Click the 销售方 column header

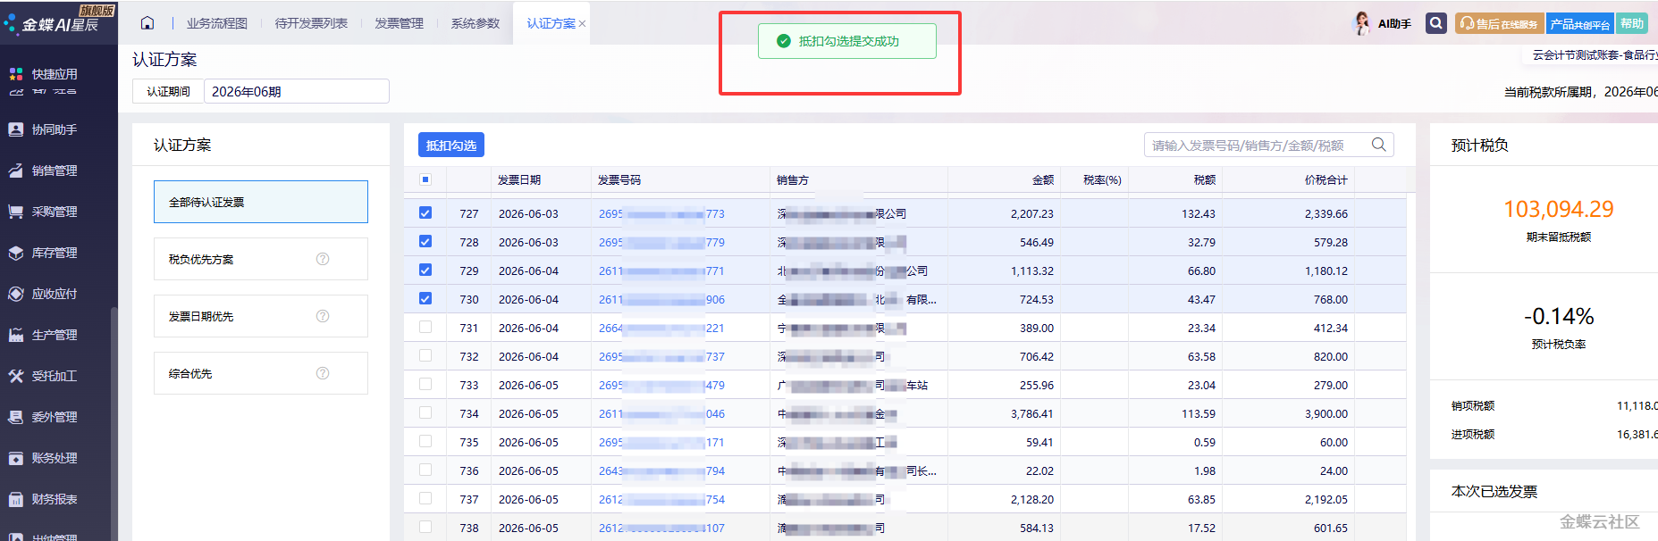click(793, 179)
